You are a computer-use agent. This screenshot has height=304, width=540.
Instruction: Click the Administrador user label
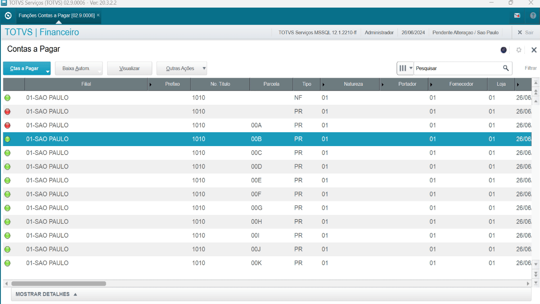pyautogui.click(x=379, y=33)
